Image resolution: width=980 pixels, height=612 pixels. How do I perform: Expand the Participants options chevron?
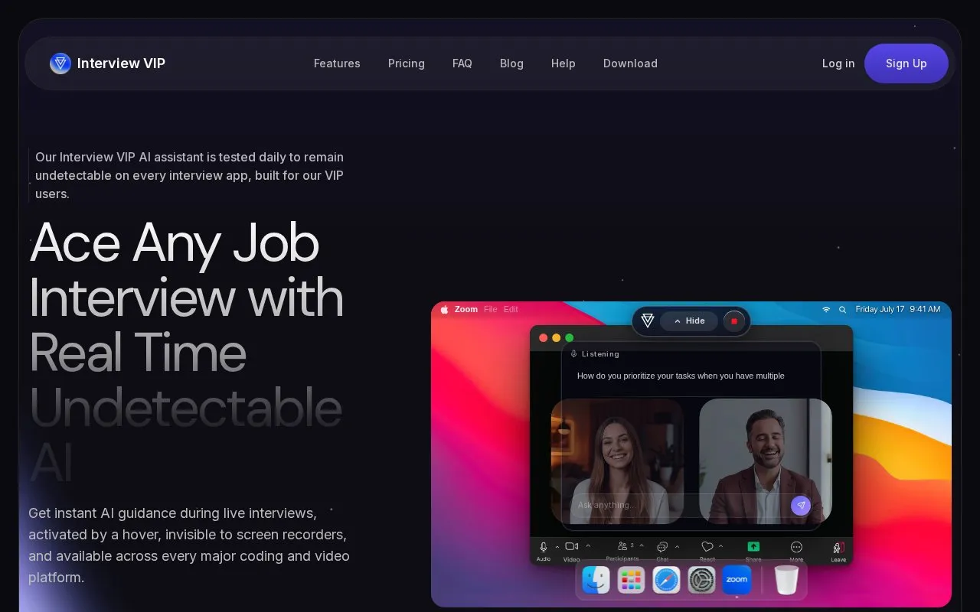click(x=642, y=546)
